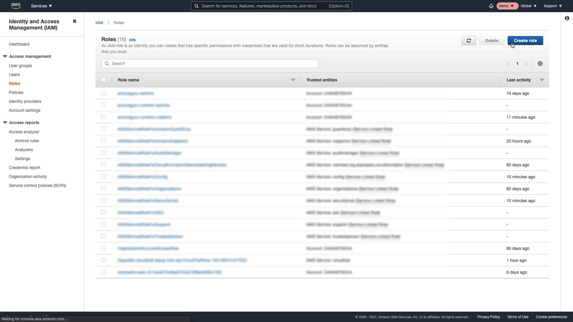View the Credential report
This screenshot has width=573, height=322.
pyautogui.click(x=25, y=168)
